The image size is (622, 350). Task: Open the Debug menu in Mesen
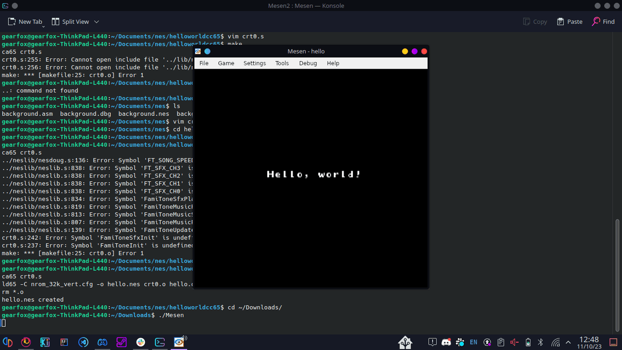[308, 63]
